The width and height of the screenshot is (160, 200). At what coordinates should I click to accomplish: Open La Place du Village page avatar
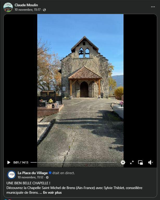(x=11, y=175)
